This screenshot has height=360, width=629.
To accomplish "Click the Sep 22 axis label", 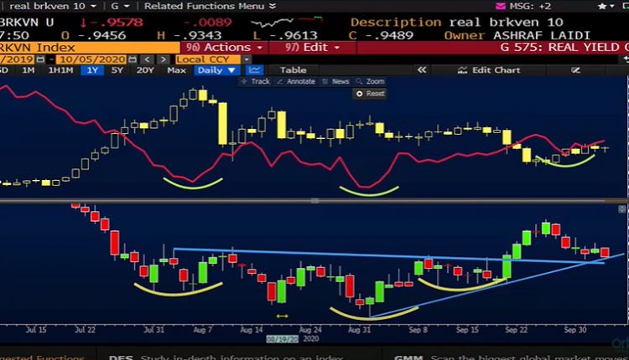I will click(x=517, y=330).
